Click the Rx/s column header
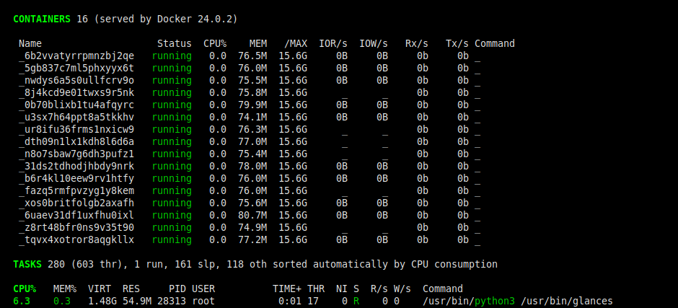Screen dimensions: 678x308 (417, 44)
